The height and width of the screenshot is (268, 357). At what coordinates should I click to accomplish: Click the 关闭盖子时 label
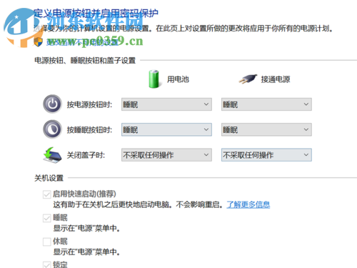coord(86,155)
